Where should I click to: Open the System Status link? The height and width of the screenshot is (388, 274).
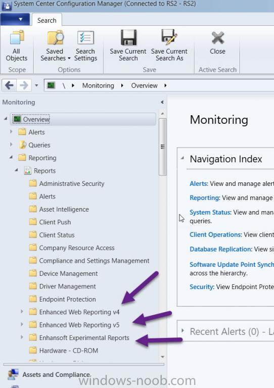point(210,212)
